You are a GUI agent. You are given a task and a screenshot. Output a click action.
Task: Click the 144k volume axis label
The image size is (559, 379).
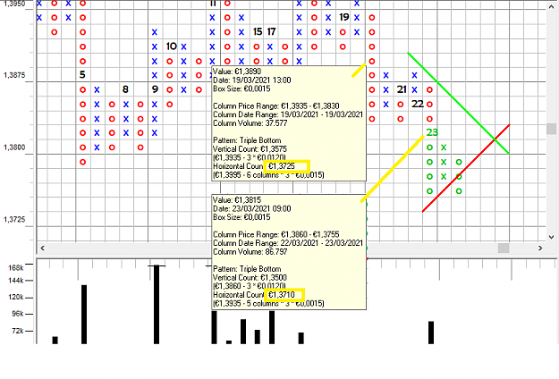[x=16, y=281]
